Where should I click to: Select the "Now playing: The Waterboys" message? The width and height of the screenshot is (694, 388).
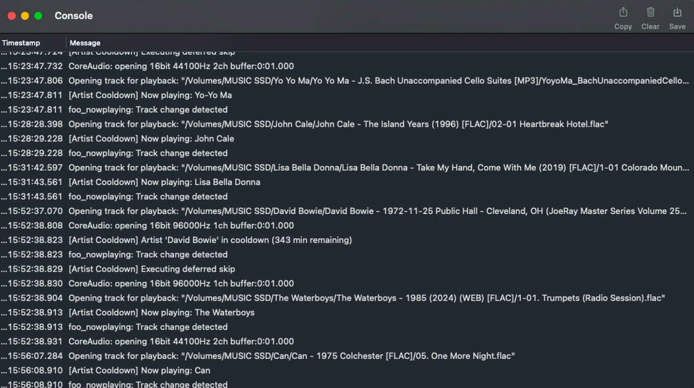click(162, 313)
